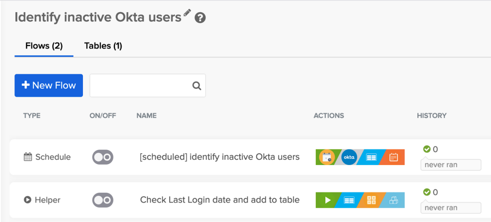Click the orange calculator icon in helper flow
This screenshot has height=222, width=491.
(371, 200)
